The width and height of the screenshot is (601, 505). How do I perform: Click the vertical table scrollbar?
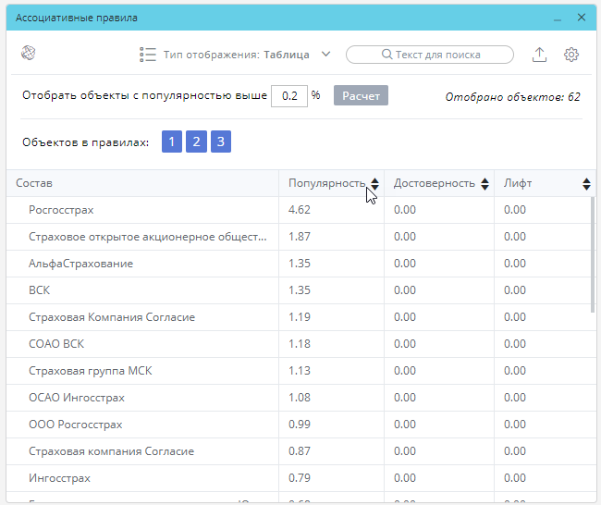(x=592, y=255)
